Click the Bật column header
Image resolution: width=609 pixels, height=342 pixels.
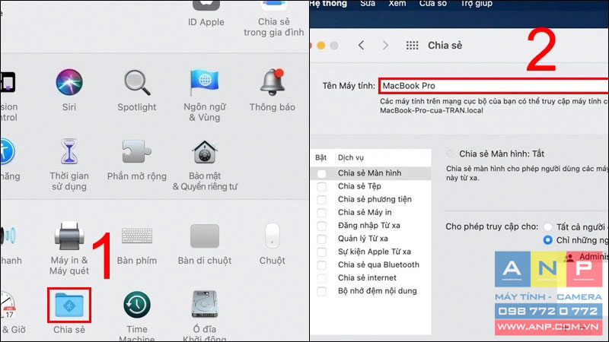tap(320, 157)
